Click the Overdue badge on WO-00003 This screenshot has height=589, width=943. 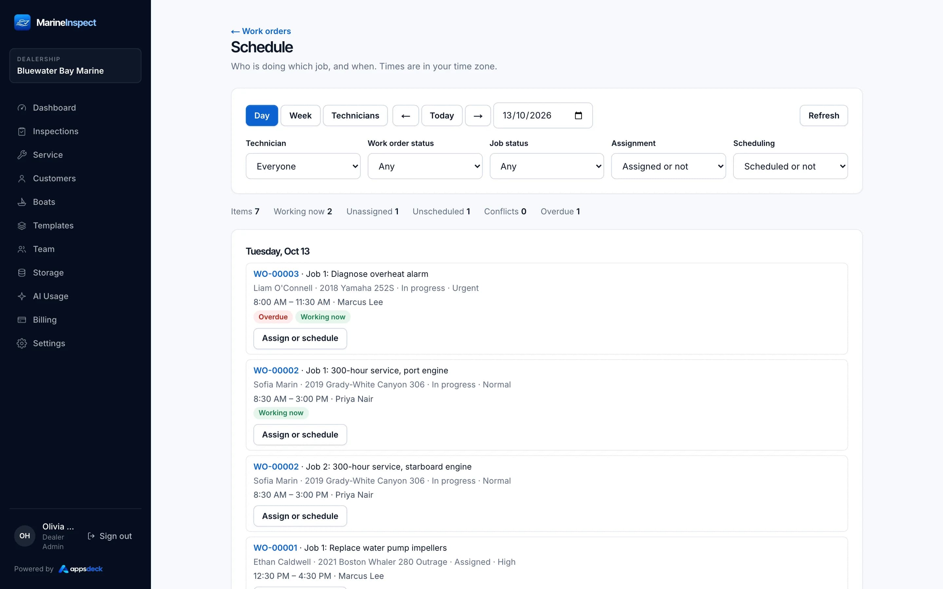pyautogui.click(x=273, y=317)
